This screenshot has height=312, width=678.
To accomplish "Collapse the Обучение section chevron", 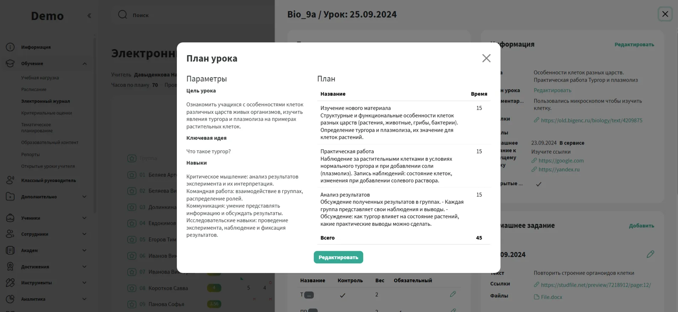I will [x=85, y=64].
